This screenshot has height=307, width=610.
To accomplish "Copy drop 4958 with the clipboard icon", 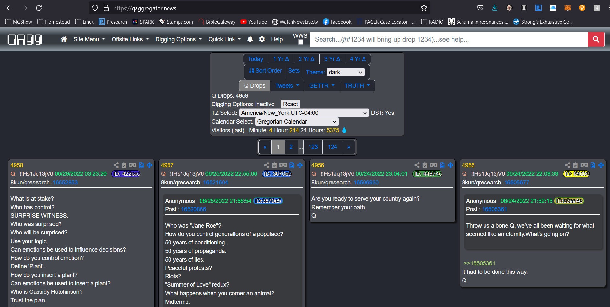I will pyautogui.click(x=124, y=165).
